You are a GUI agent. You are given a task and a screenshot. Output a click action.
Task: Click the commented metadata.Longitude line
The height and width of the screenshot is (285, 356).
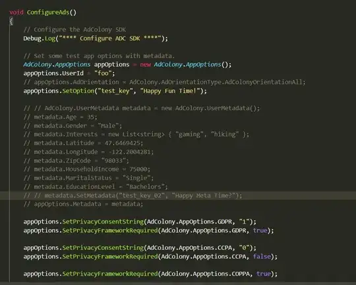coord(88,152)
